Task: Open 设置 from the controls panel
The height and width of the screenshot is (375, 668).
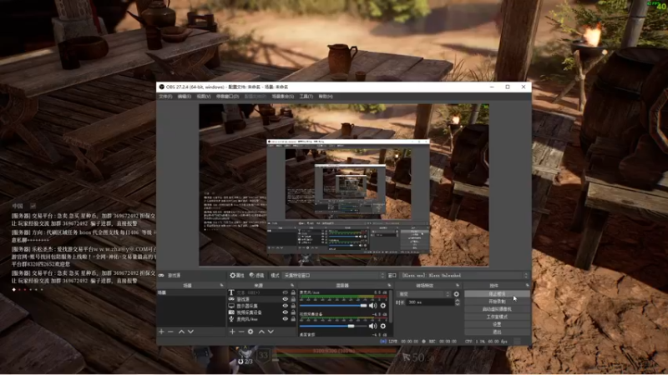Action: coord(497,324)
